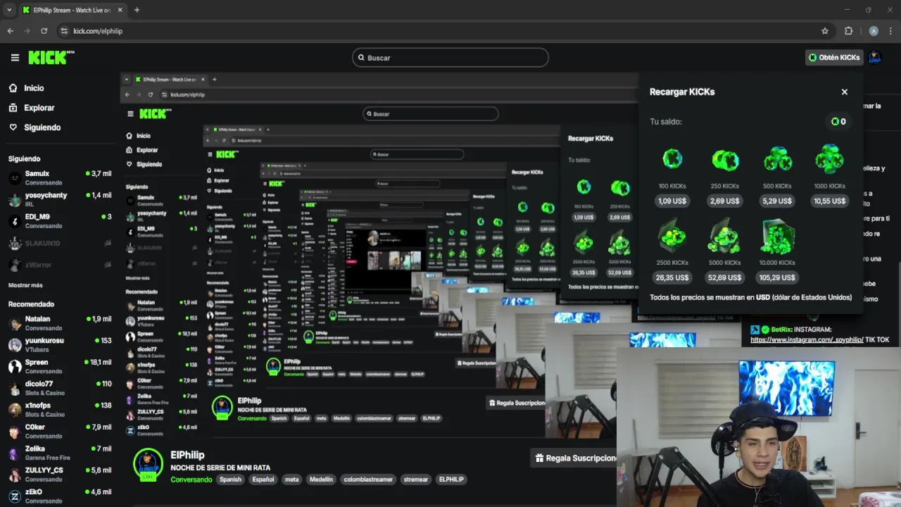Buy 100 KICKs for 1,09 US$
The height and width of the screenshot is (507, 901).
coord(672,201)
